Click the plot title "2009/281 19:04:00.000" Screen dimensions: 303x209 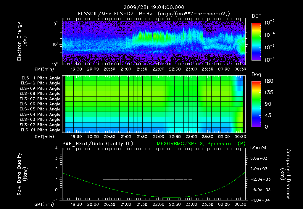point(154,7)
